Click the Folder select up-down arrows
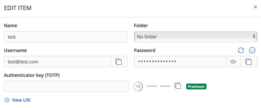Screen dimensions: 261x108 pyautogui.click(x=254, y=37)
